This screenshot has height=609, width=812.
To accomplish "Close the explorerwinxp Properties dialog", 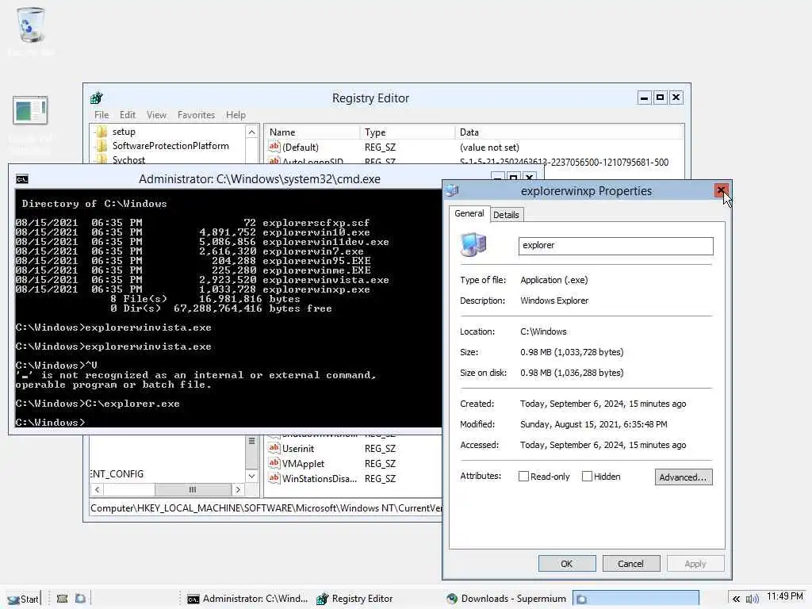I will pyautogui.click(x=721, y=190).
